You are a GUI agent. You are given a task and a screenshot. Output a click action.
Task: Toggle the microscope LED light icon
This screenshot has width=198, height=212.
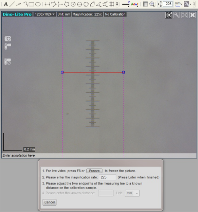(169, 15)
